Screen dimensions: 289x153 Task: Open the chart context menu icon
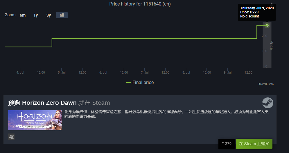tap(272, 4)
